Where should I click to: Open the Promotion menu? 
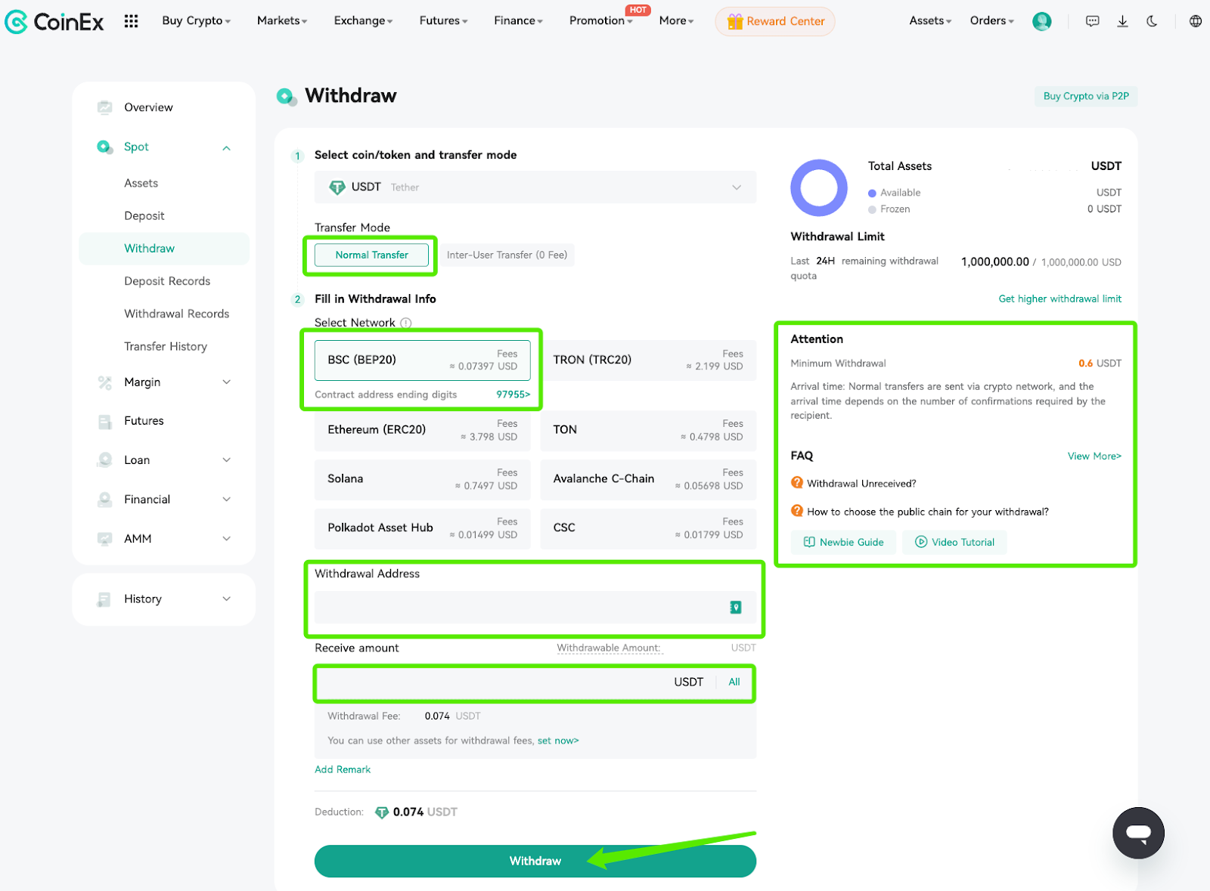(x=601, y=21)
